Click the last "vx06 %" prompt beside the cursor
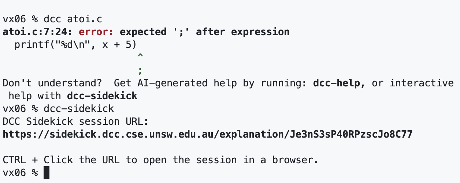Image resolution: width=460 pixels, height=183 pixels. pos(20,173)
